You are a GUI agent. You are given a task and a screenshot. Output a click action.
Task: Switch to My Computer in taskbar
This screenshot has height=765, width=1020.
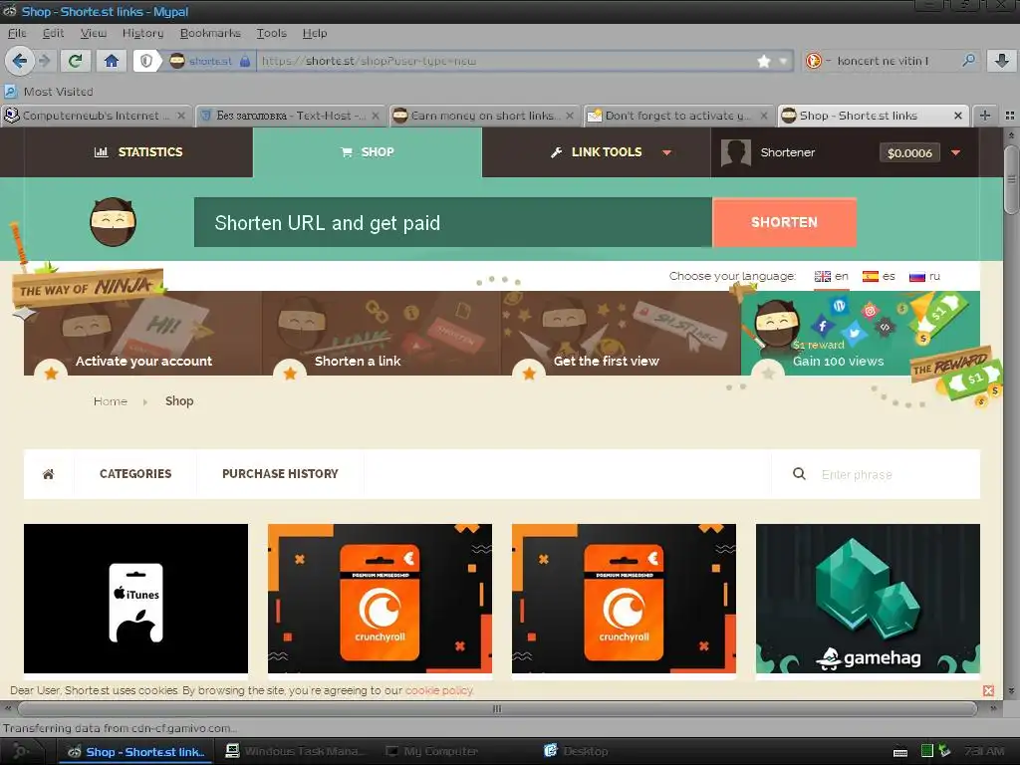432,751
